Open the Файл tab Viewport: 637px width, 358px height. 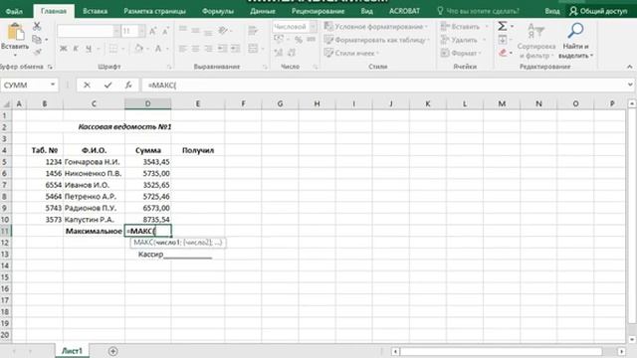[x=14, y=11]
